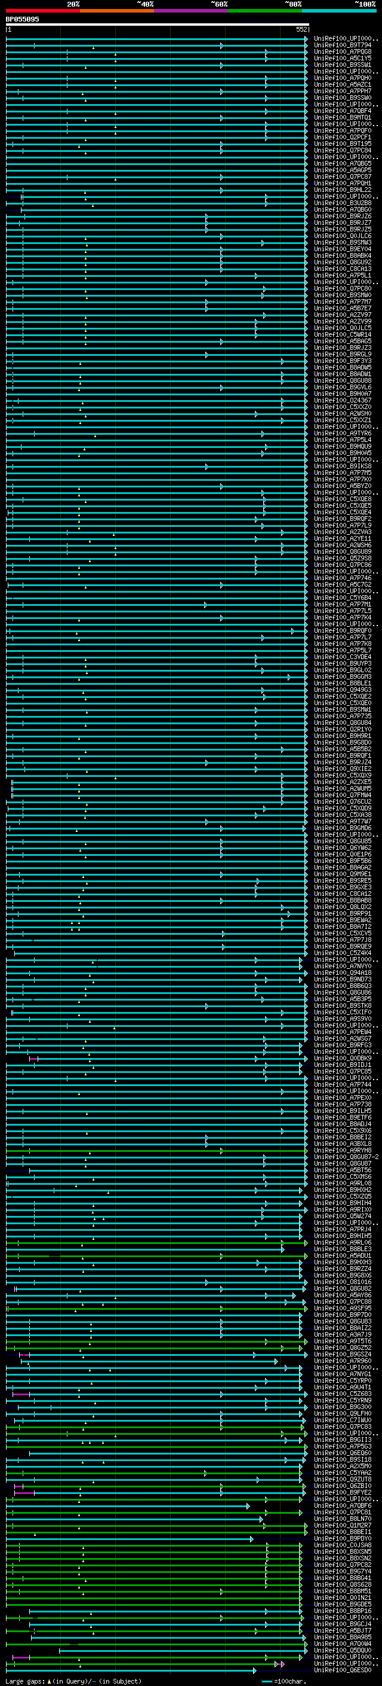
Task: Click hit label UniRef100_A2YE11
Action: [x=343, y=538]
